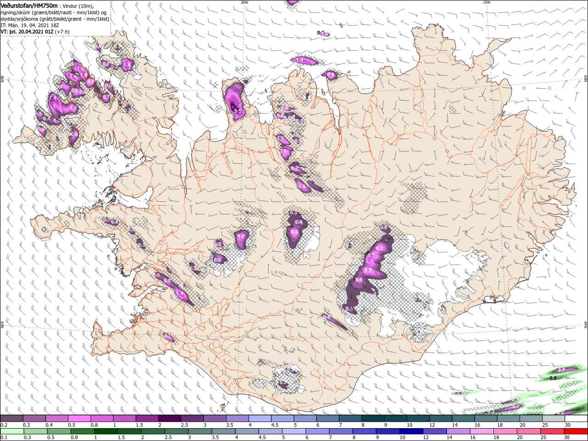The height and width of the screenshot is (441, 588).
Task: Click the 'VT: þri. 20.04.2021 01Z' valid time
Action: point(27,32)
